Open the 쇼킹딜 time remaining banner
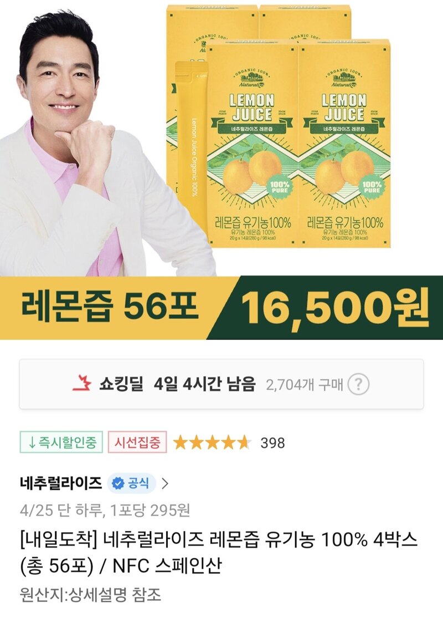This screenshot has width=443, height=617. [x=221, y=384]
